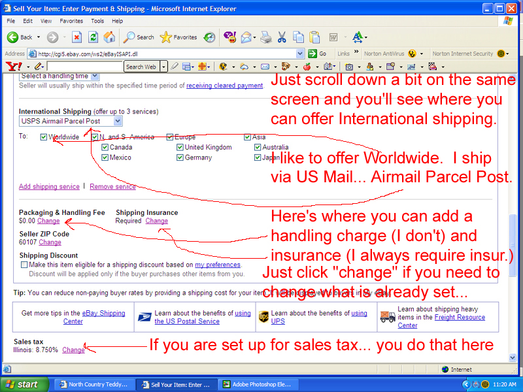Open the Tools menu

[97, 21]
